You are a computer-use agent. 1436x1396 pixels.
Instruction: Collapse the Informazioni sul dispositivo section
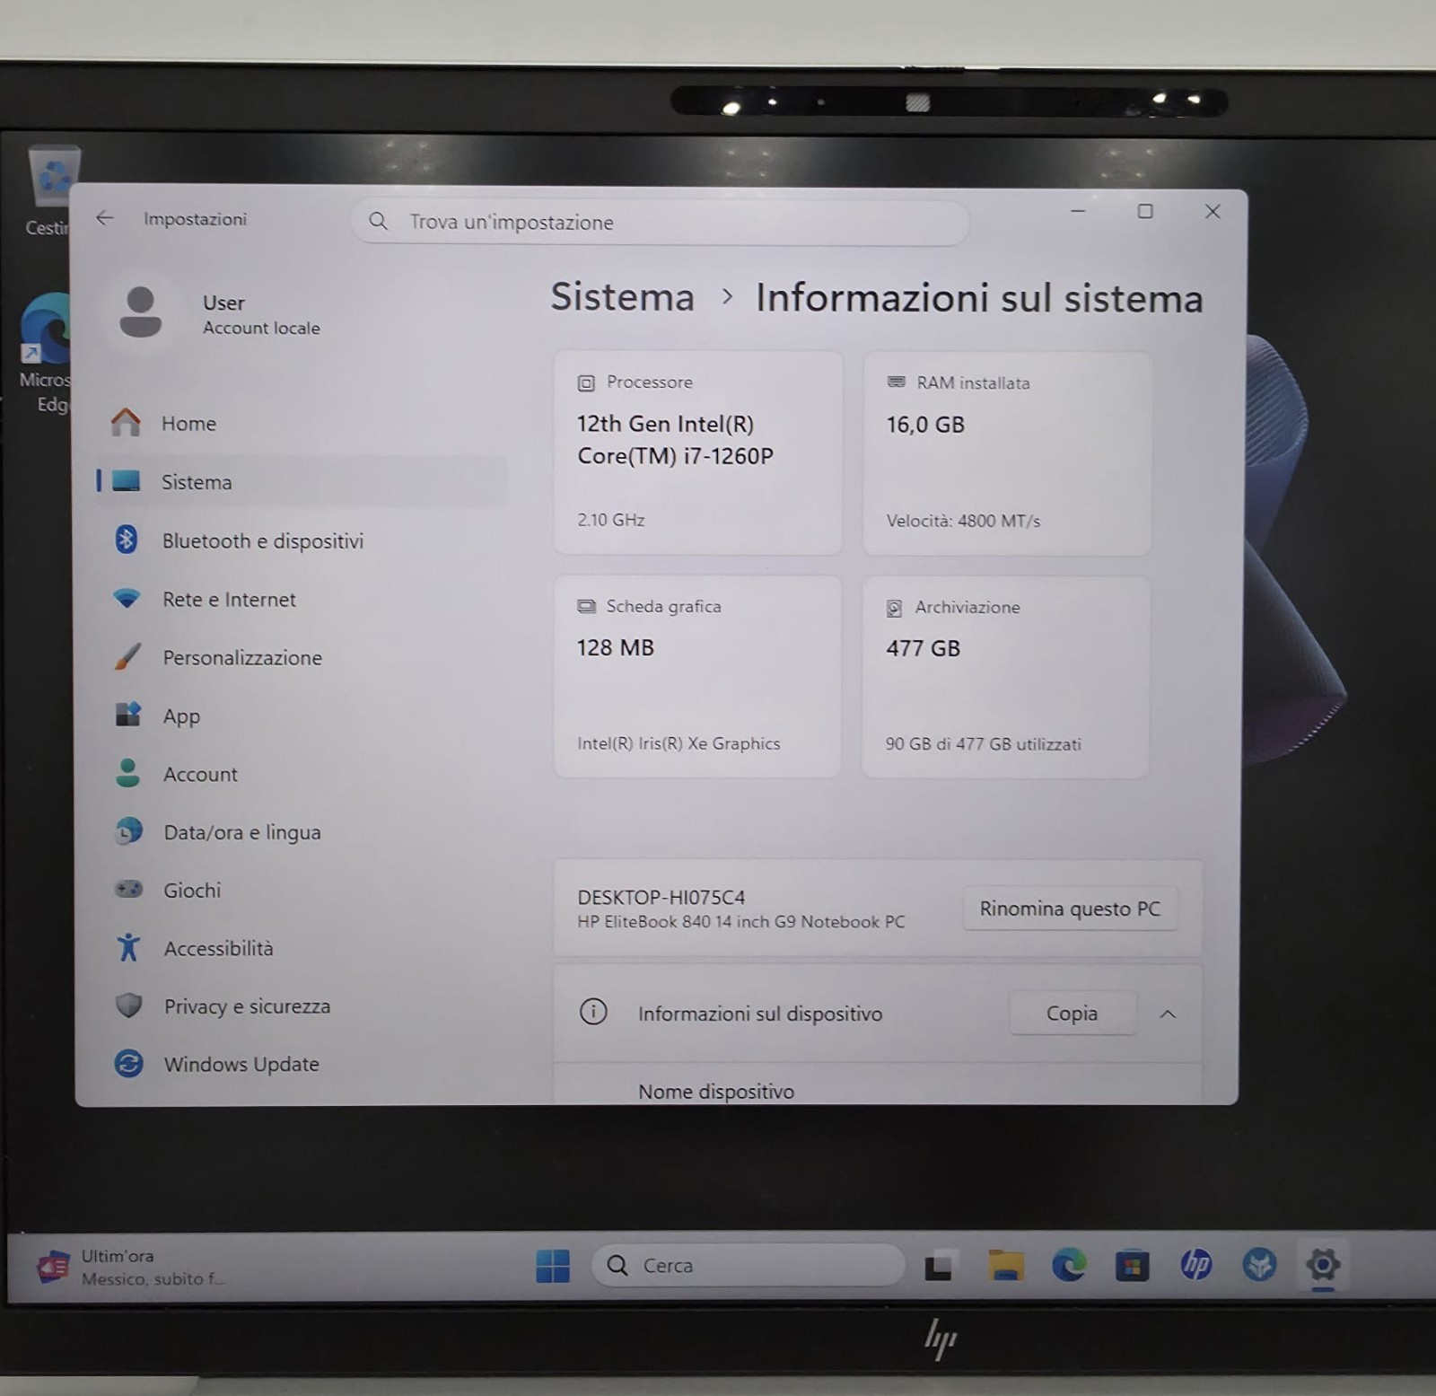click(1168, 1014)
